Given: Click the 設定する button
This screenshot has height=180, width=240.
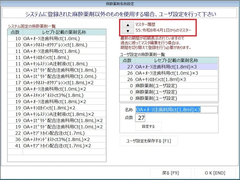Looking at the screenshot, I should [148, 126].
